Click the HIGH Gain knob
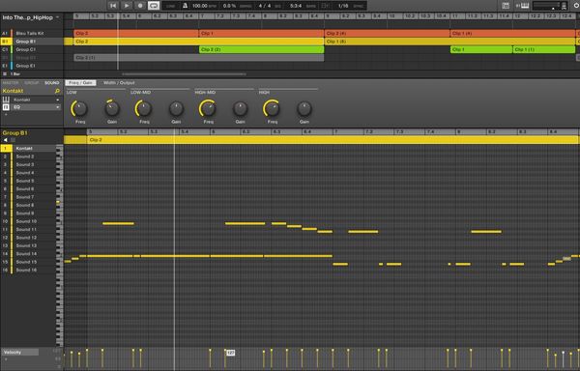580x371 pixels. [304, 108]
